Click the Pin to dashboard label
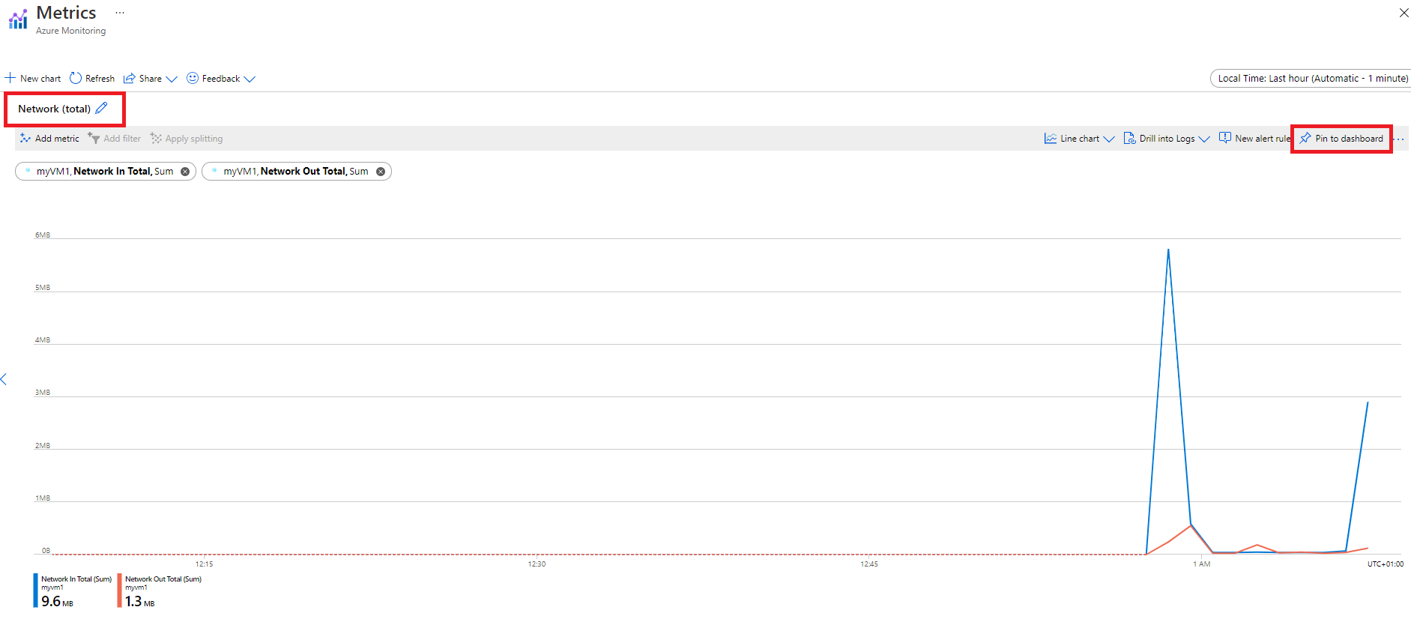1411x619 pixels. (1350, 139)
